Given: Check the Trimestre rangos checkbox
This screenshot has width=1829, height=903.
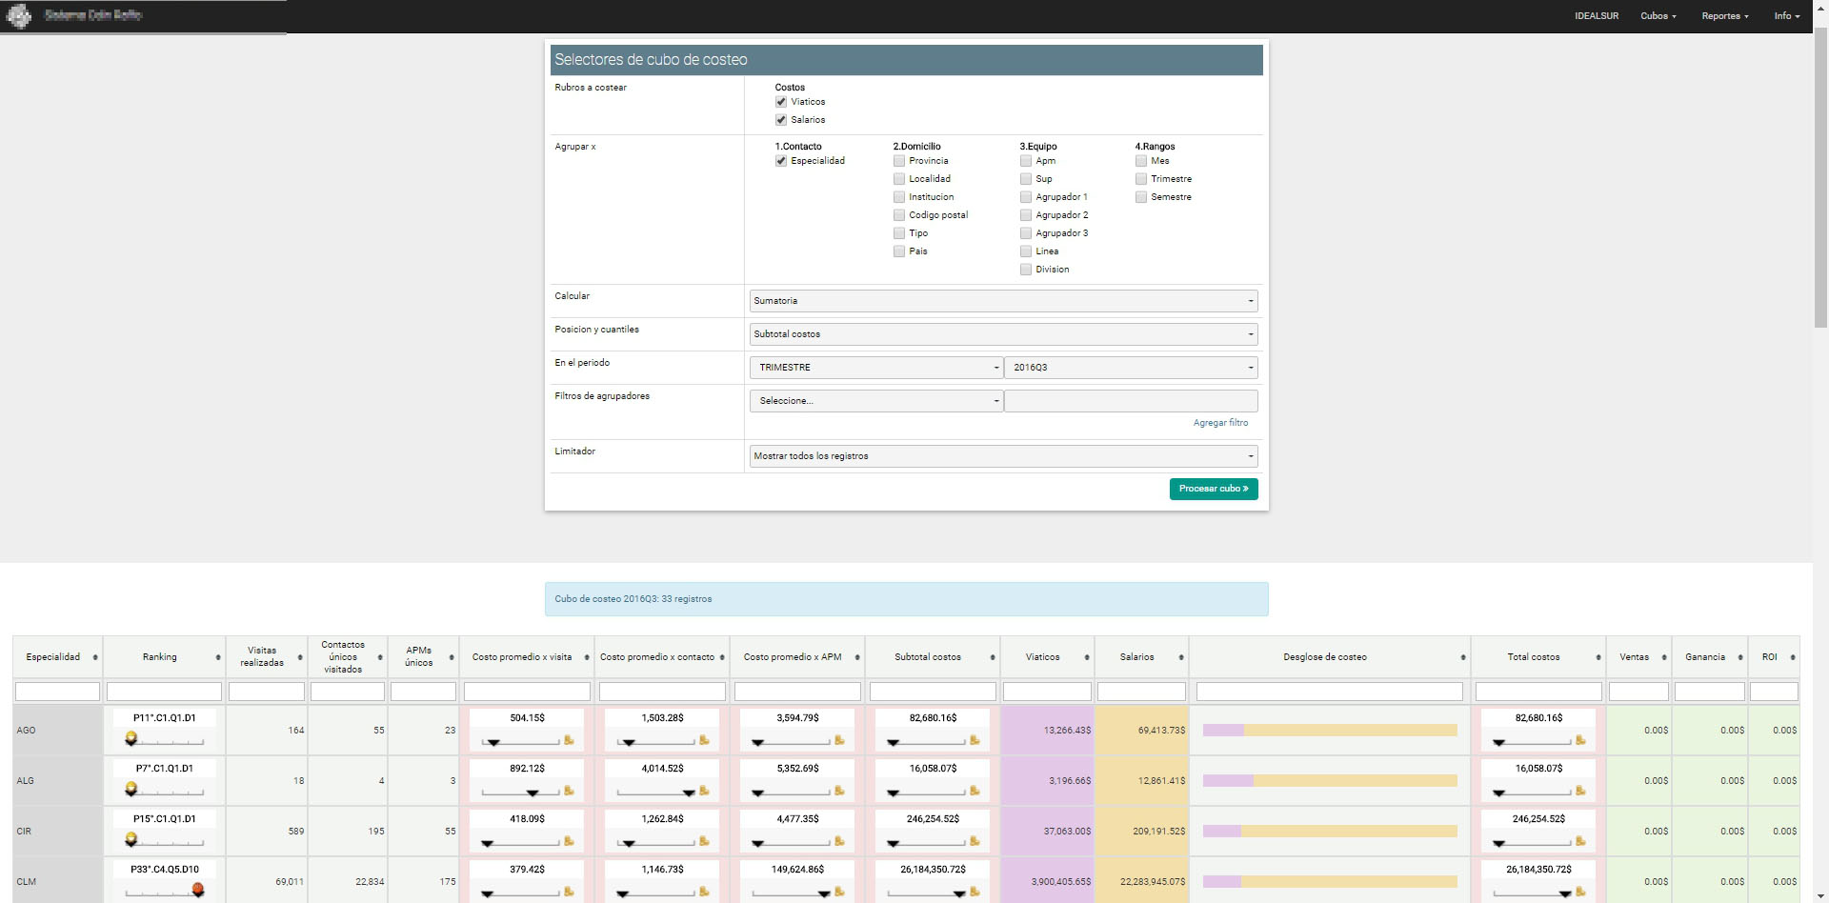Looking at the screenshot, I should click(1141, 179).
